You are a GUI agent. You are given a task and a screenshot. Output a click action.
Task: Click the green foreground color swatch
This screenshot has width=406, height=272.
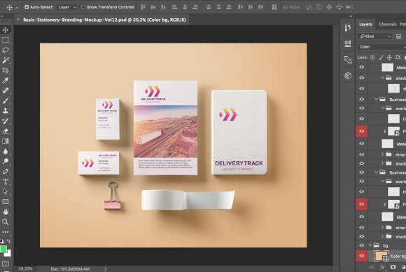point(3,249)
